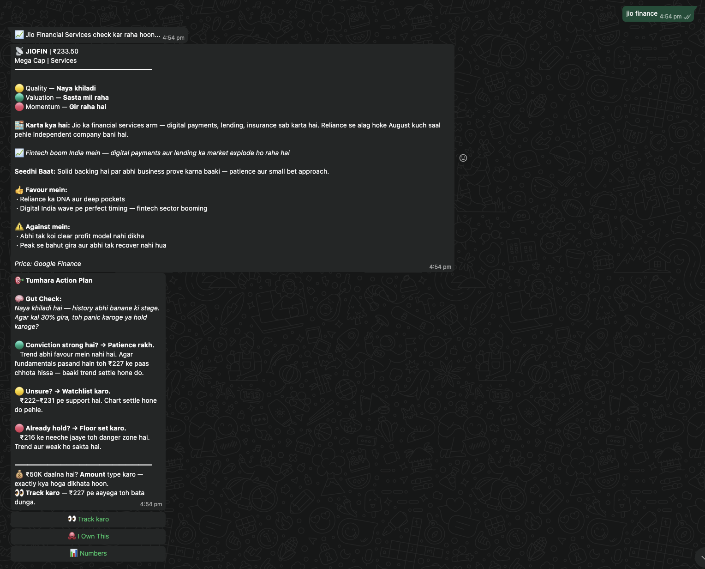Click the bar chart emoji on Numbers button
The width and height of the screenshot is (705, 569).
[x=73, y=553]
